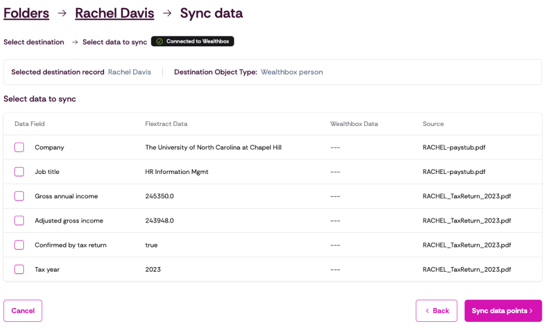The image size is (550, 330).
Task: Check the Tax year checkbox
Action: coord(19,269)
